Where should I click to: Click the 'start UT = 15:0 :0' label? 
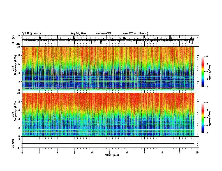(135, 34)
